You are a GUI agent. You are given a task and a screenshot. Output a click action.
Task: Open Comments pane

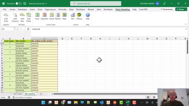click(x=167, y=9)
